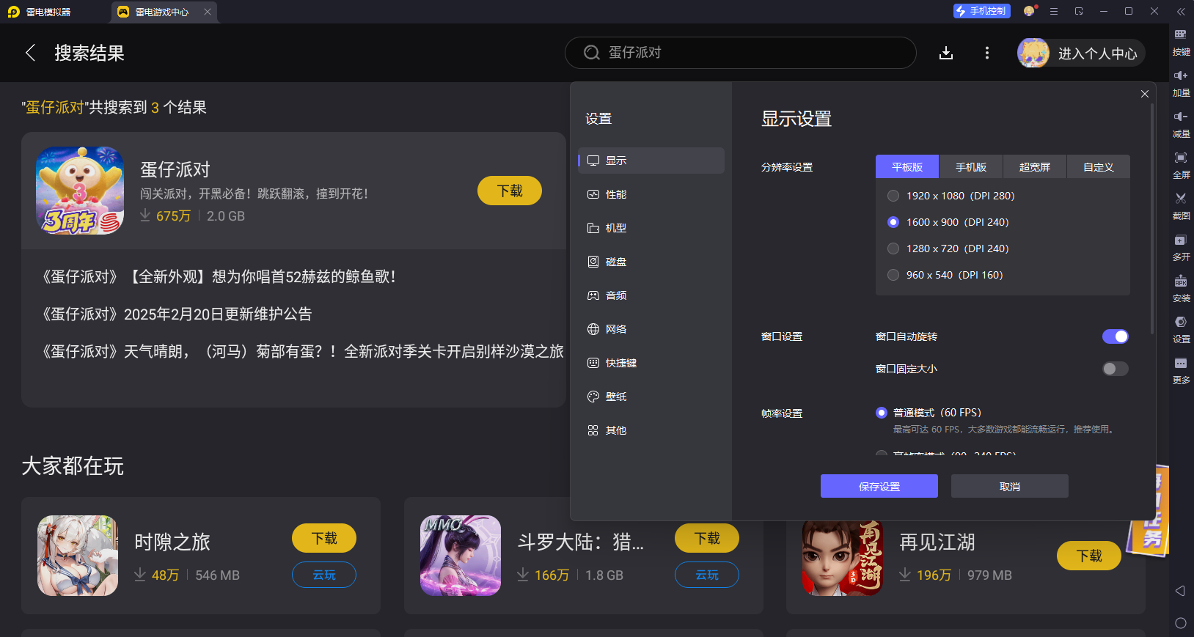Select the 快捷键 shortcuts settings category
The height and width of the screenshot is (637, 1194).
[651, 363]
